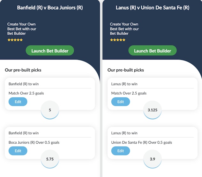Click Match Over 2.5 goals in the Lanus card

click(x=129, y=93)
